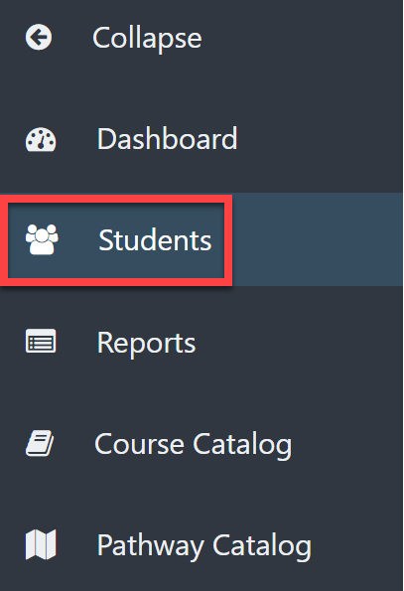Click the word Course in Course Catalog

tap(139, 444)
